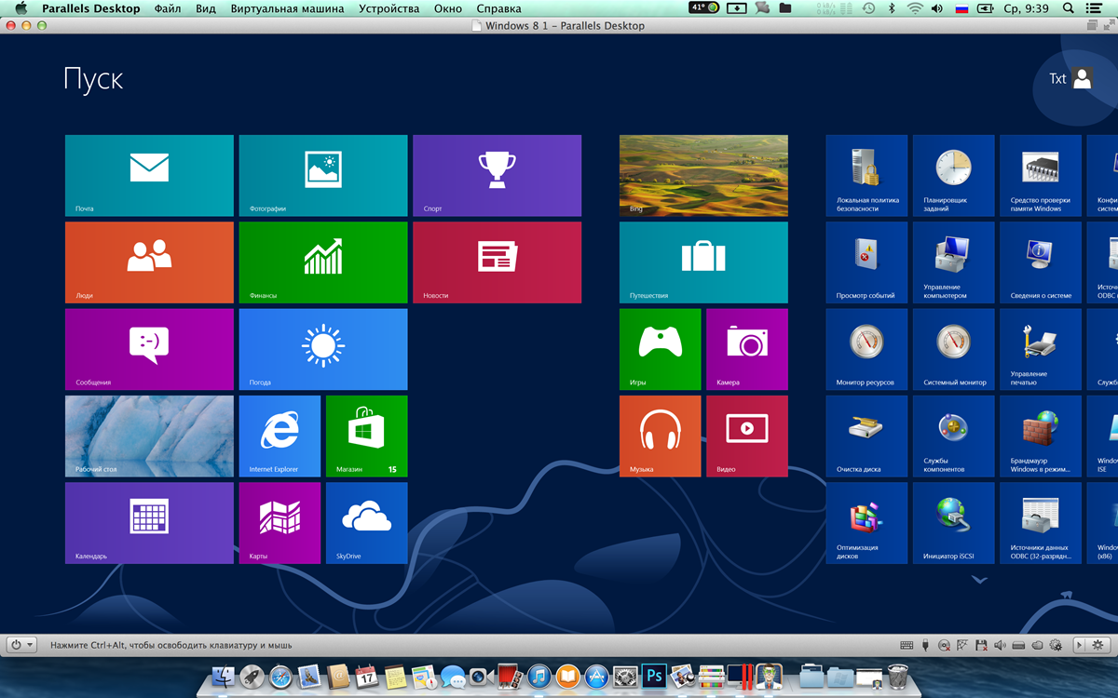
Task: Launch Internet Explorer tile
Action: coord(279,436)
